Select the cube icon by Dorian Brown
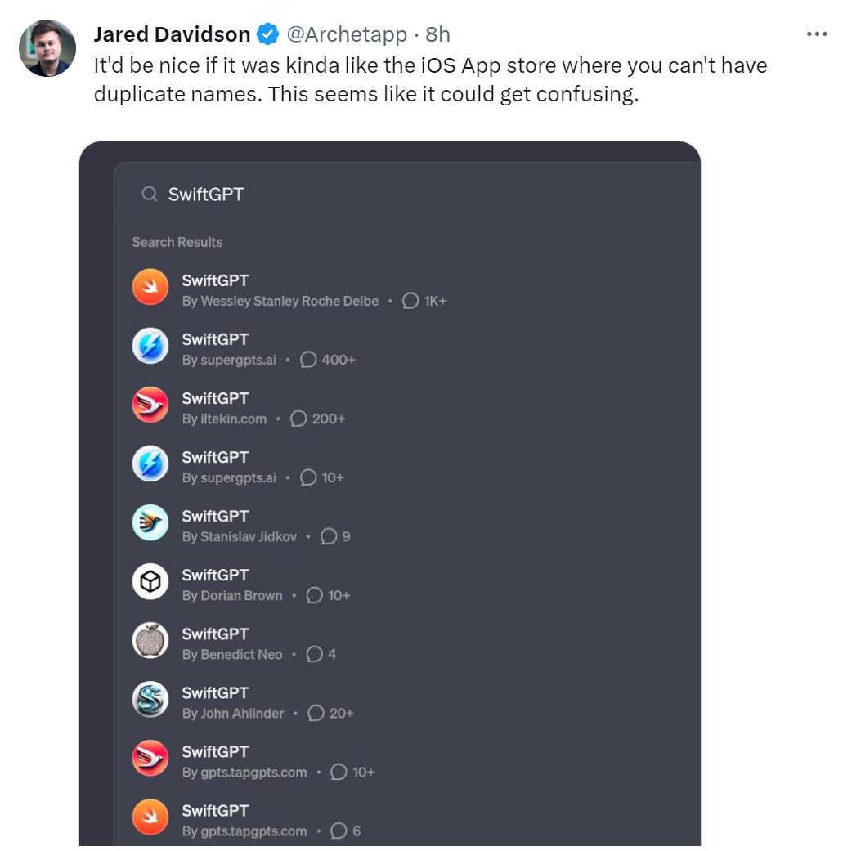 point(150,582)
